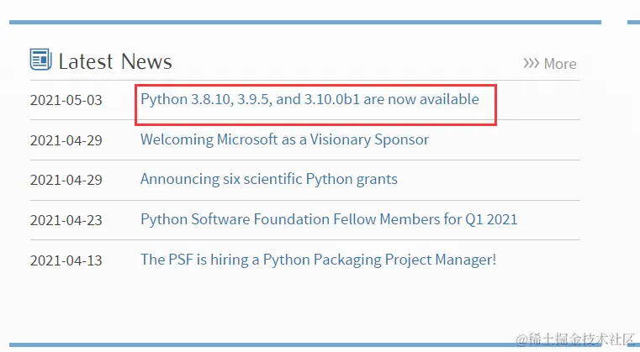The width and height of the screenshot is (640, 352).
Task: Click the first 2021-04-29 date, Microsoft row
Action: [66, 140]
